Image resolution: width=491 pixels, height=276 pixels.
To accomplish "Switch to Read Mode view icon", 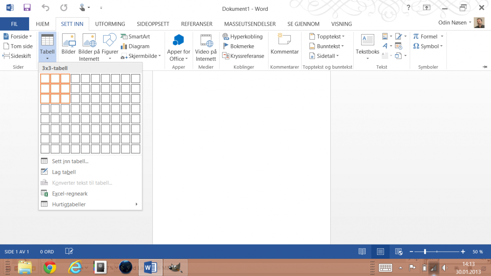I will [362, 252].
